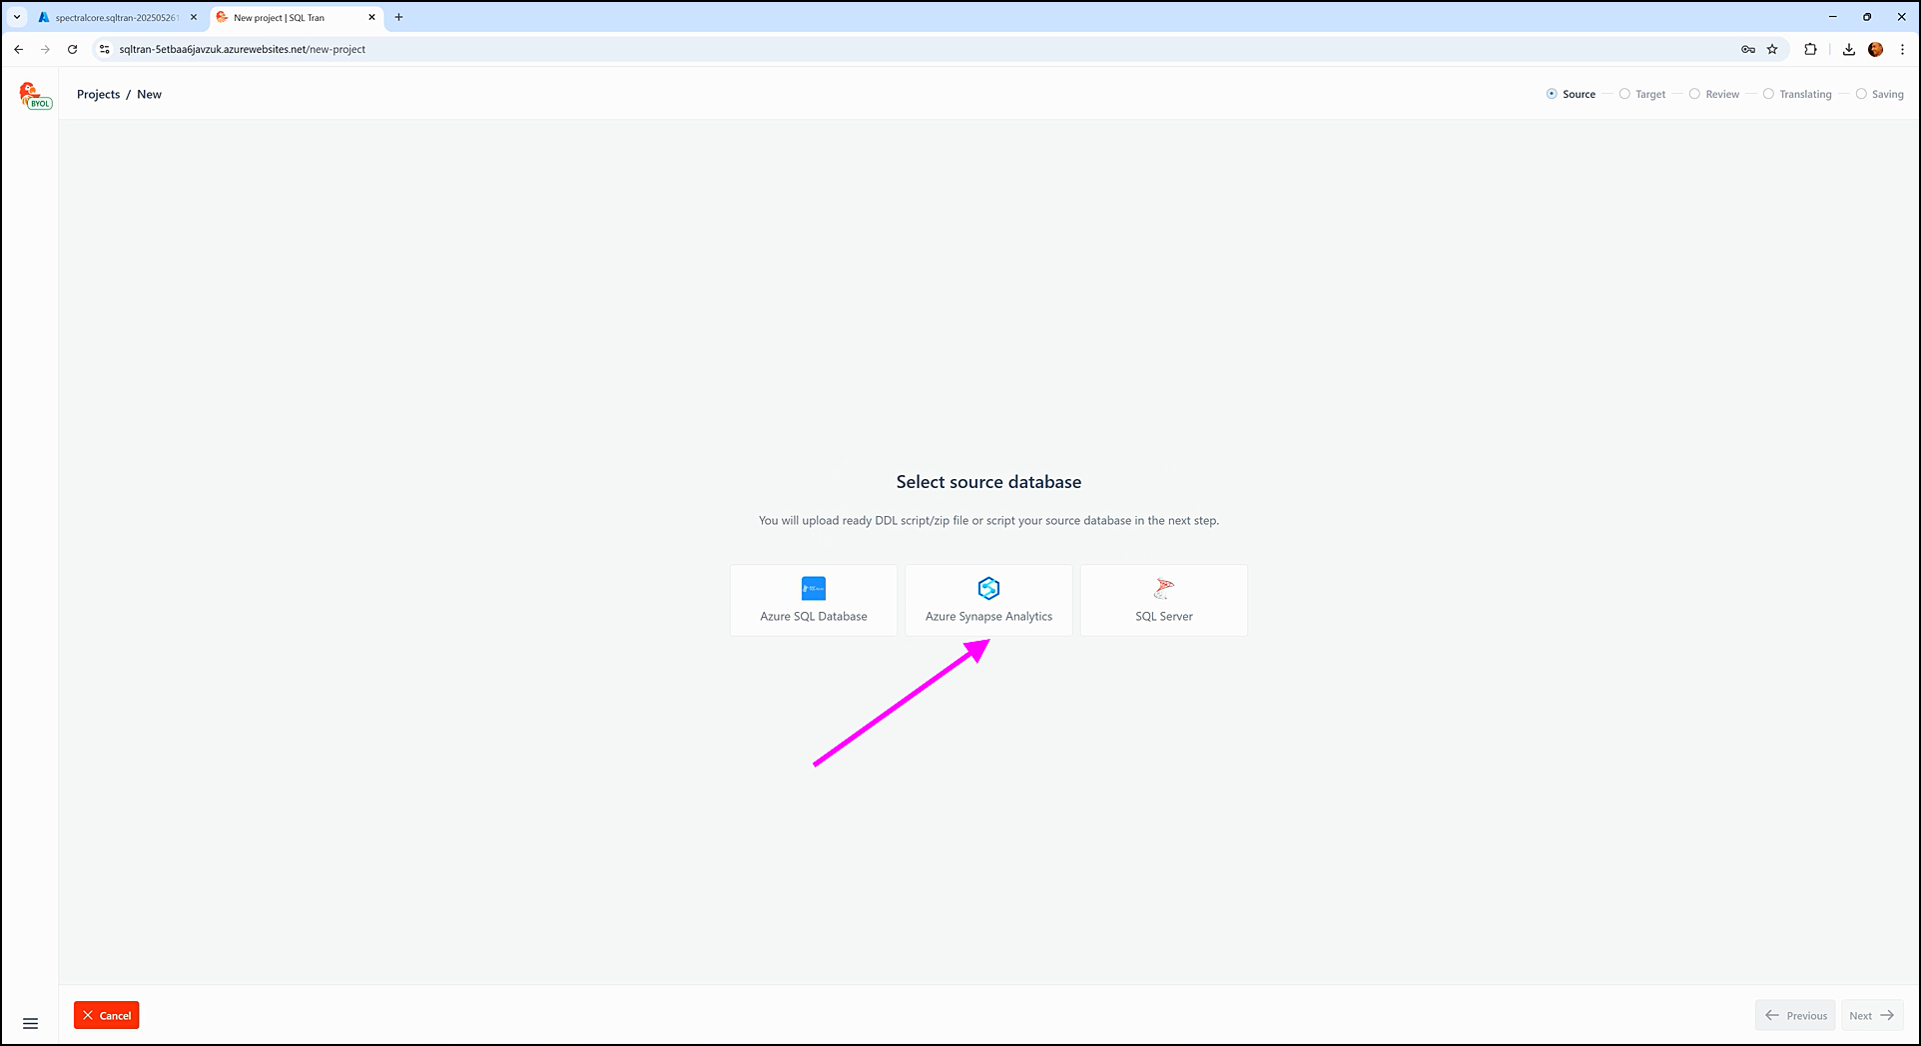The height and width of the screenshot is (1046, 1921).
Task: Open the browser extensions puzzle icon
Action: pos(1810,49)
